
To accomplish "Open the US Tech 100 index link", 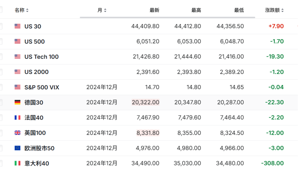I will point(41,57).
